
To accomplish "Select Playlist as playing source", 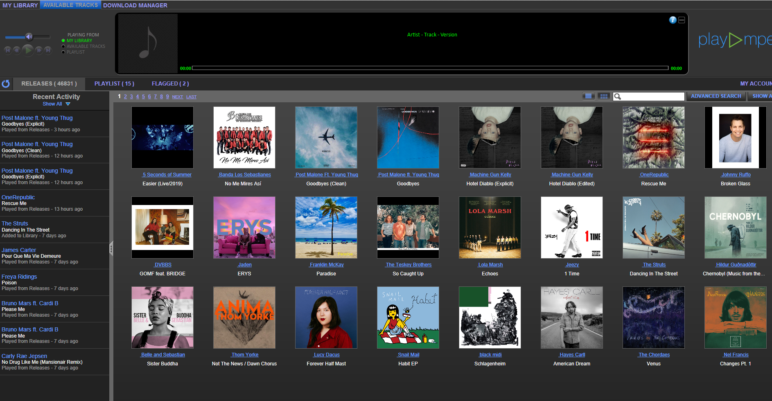I will coord(73,52).
